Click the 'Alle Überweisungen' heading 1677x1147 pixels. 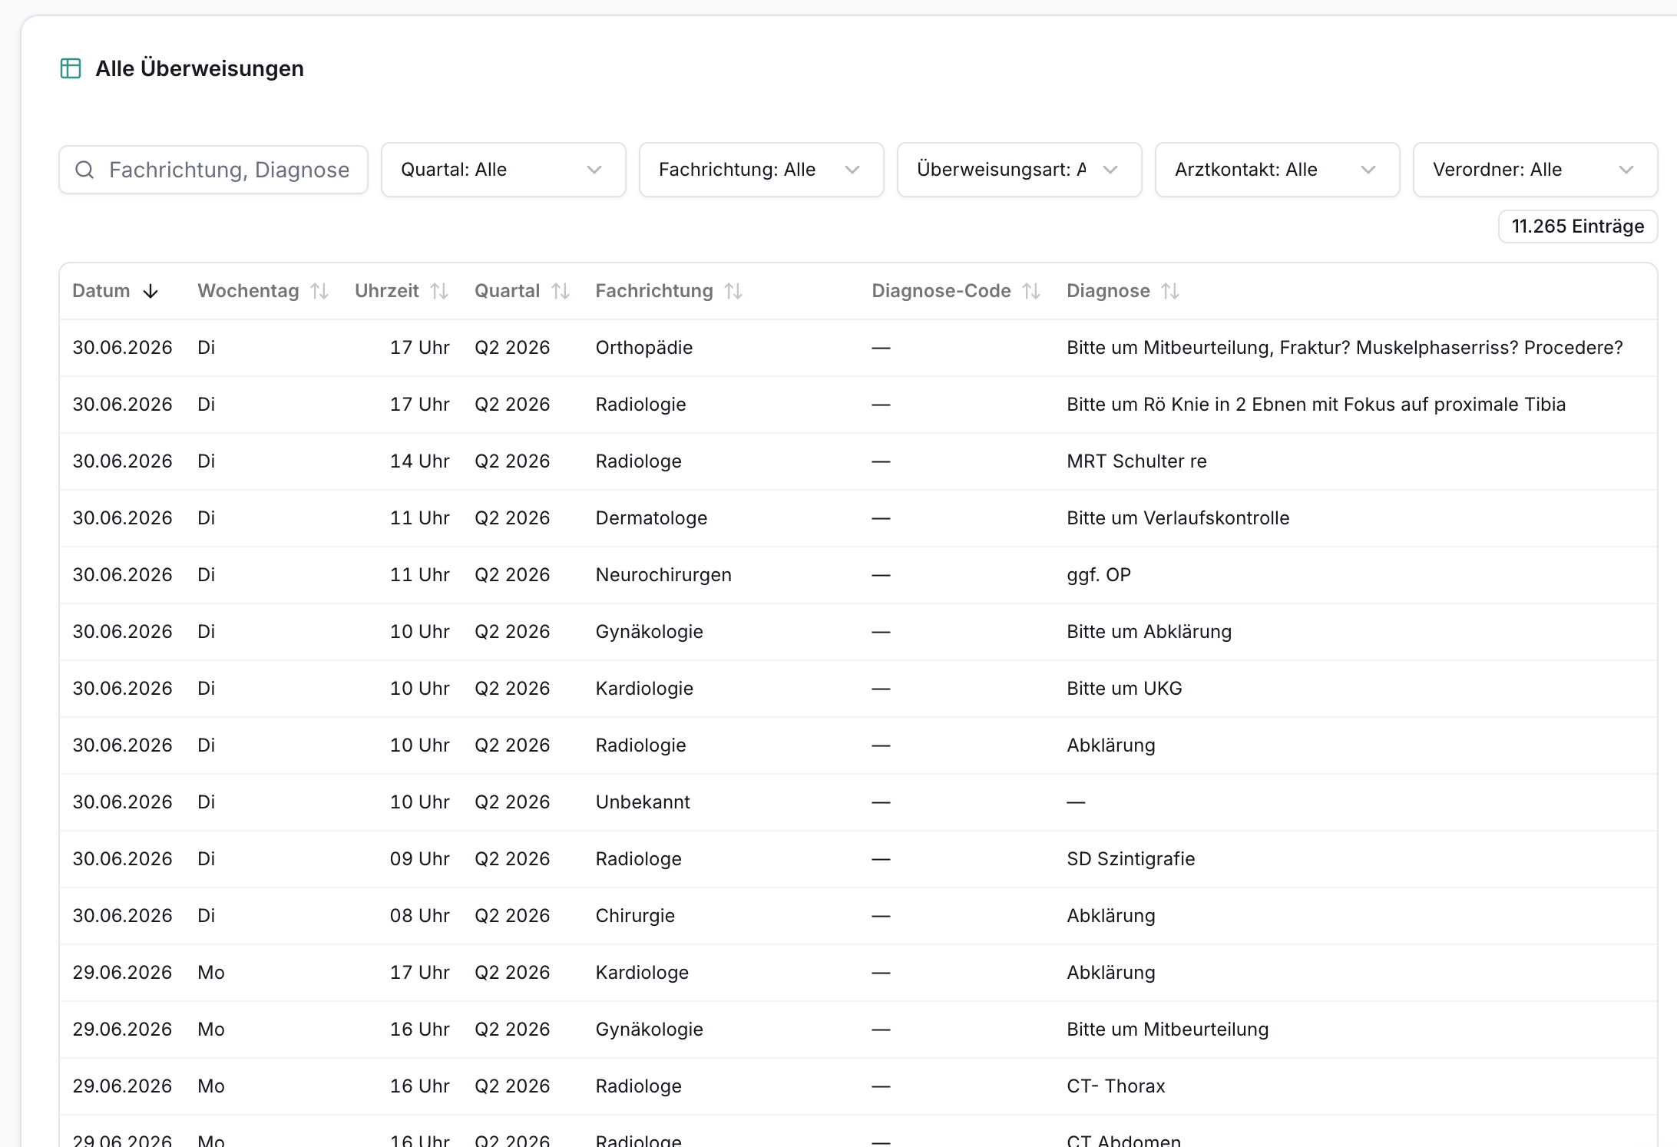pos(200,68)
